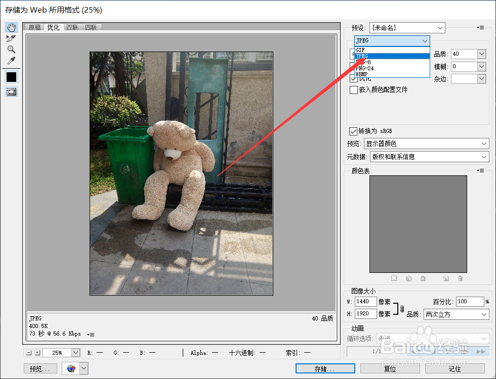Click the 预览... button
Viewport: 496px width, 379px height.
click(40, 368)
